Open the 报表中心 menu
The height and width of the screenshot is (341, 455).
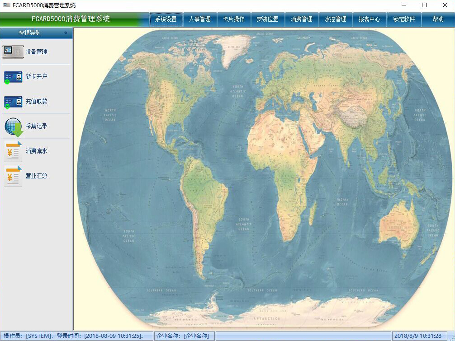click(x=370, y=19)
